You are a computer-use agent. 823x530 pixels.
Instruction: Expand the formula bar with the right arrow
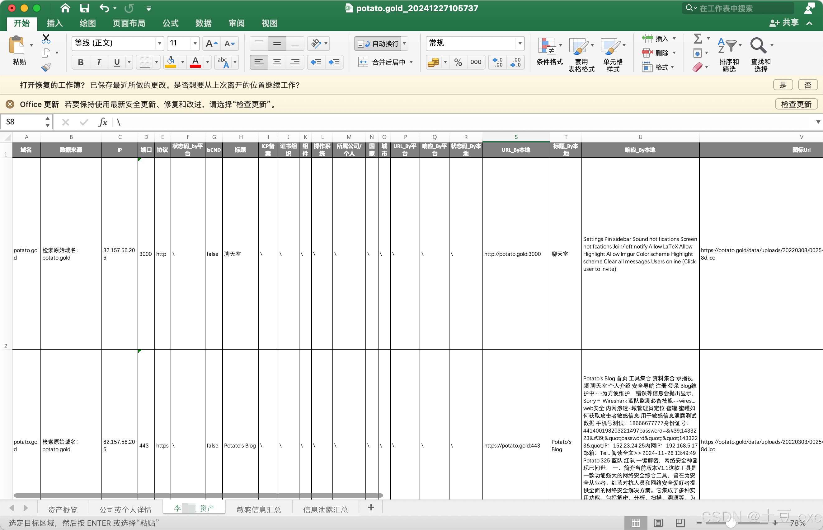tap(818, 122)
